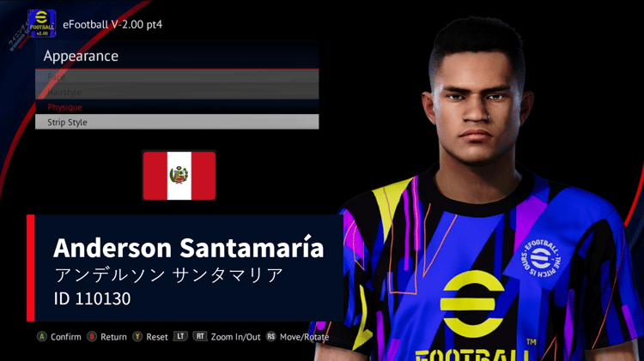Click the Return label
Viewport: 644px width, 361px height.
[x=113, y=337]
